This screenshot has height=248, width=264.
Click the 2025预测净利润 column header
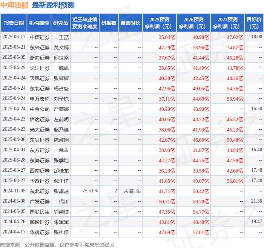(160, 23)
